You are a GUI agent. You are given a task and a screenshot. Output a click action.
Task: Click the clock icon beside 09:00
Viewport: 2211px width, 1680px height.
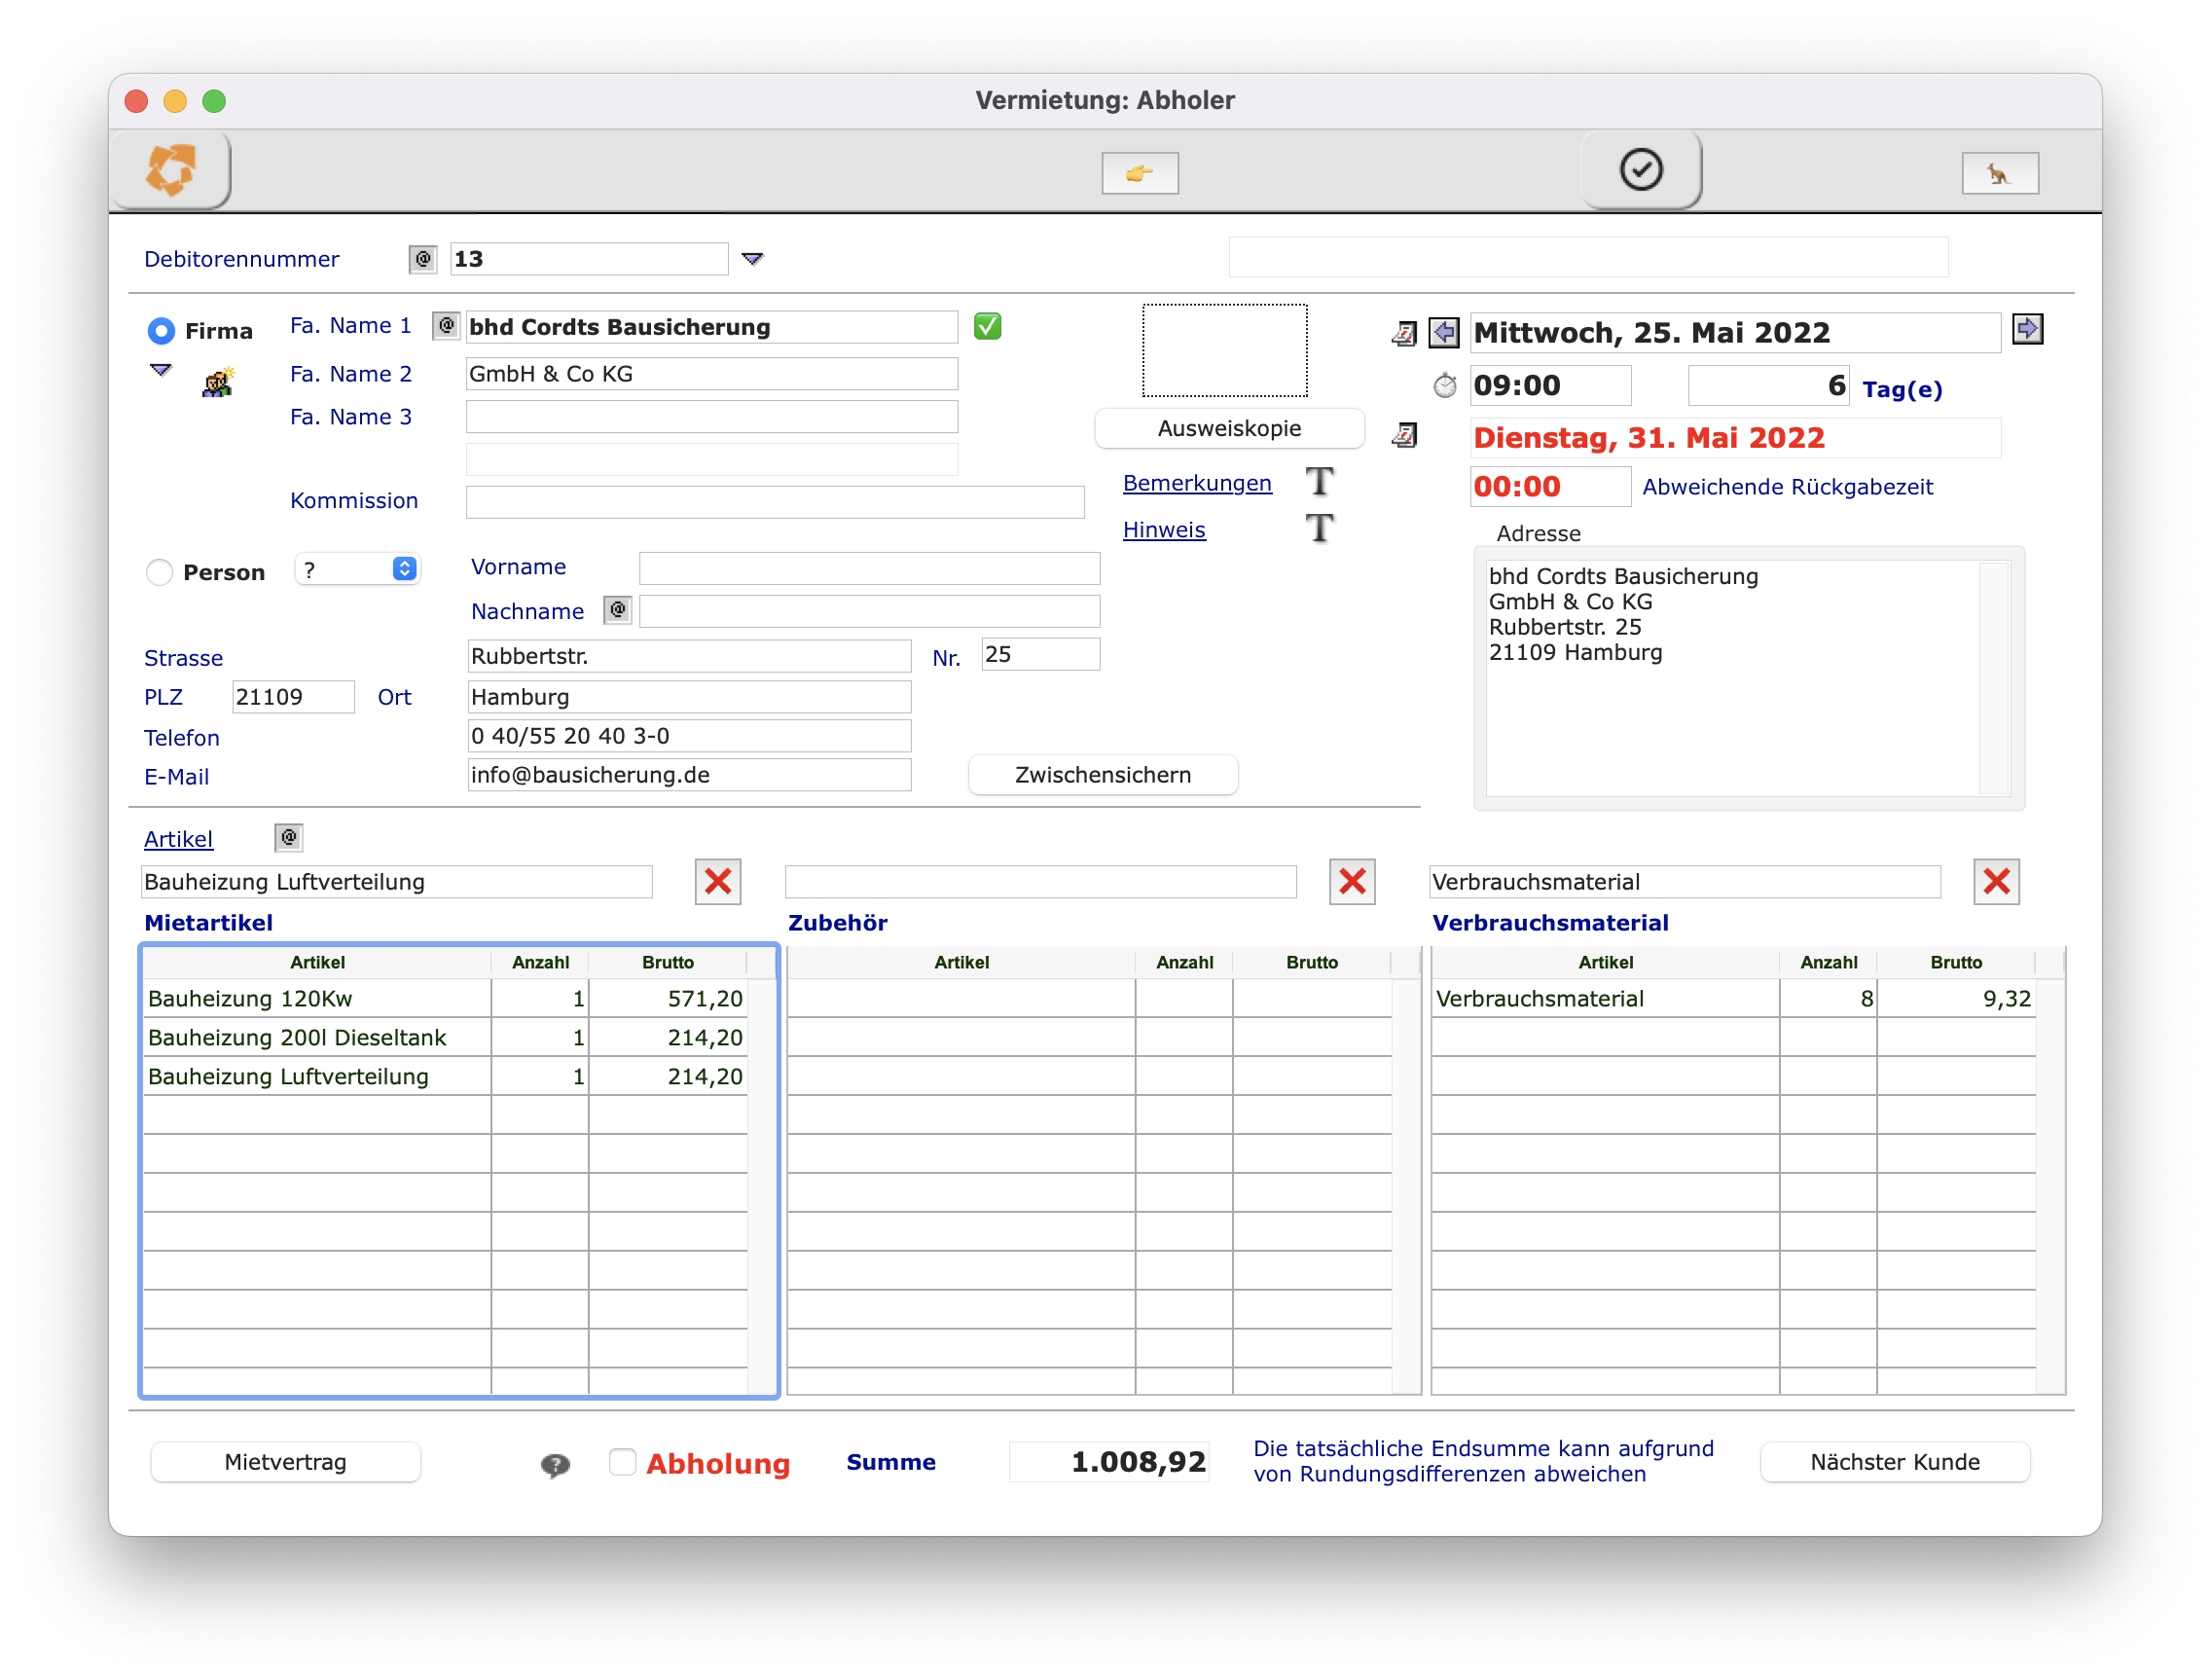click(1445, 386)
